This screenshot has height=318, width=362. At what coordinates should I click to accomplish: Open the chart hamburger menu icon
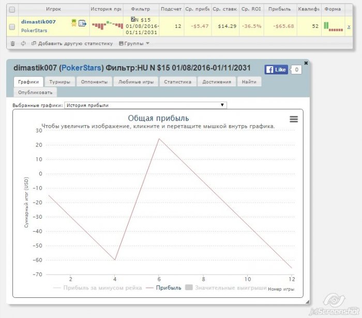click(x=294, y=119)
